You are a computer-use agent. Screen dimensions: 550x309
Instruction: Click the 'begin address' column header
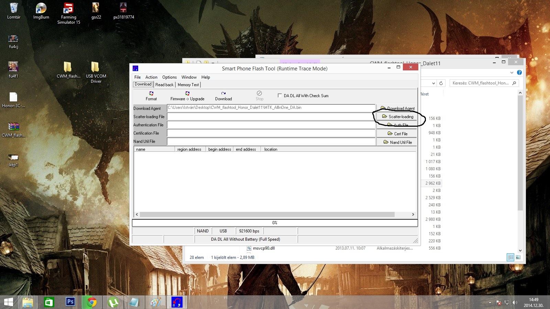point(220,149)
